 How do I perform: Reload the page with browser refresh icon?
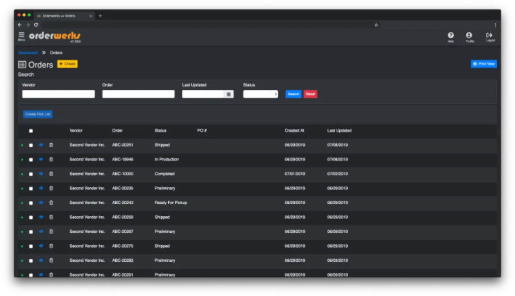pyautogui.click(x=36, y=25)
